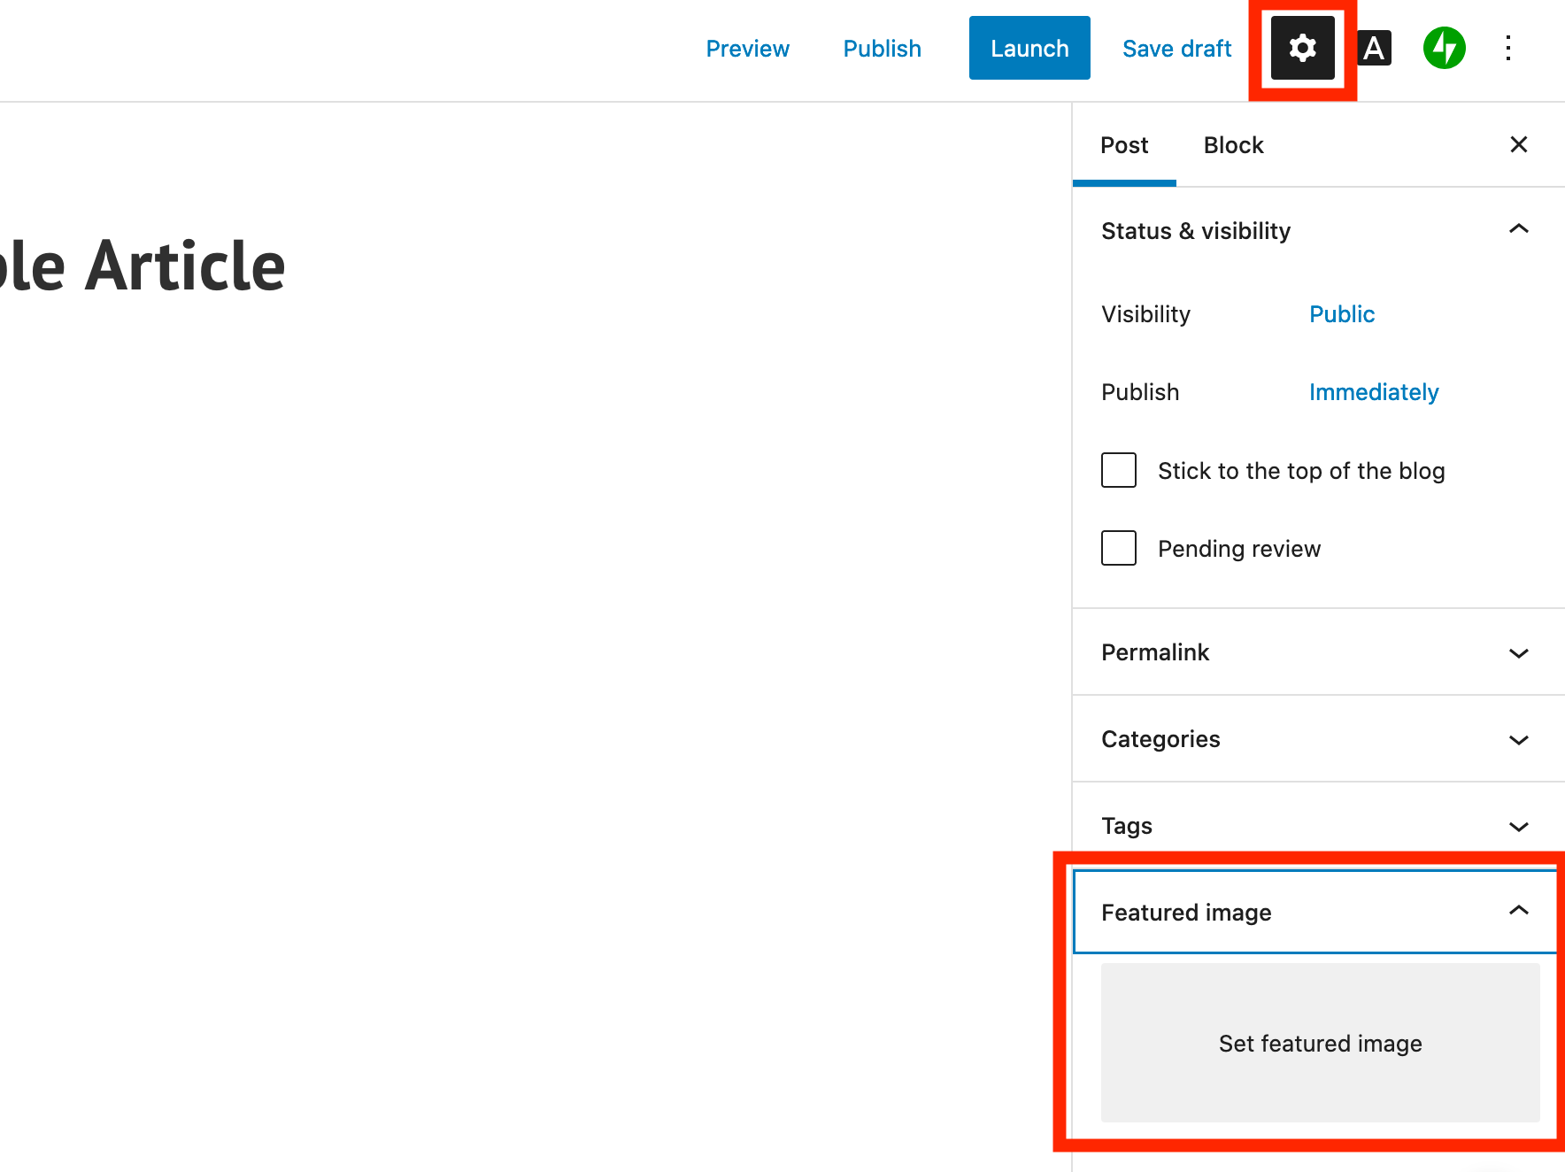Open the three-dot more options menu
1565x1172 pixels.
(1508, 48)
